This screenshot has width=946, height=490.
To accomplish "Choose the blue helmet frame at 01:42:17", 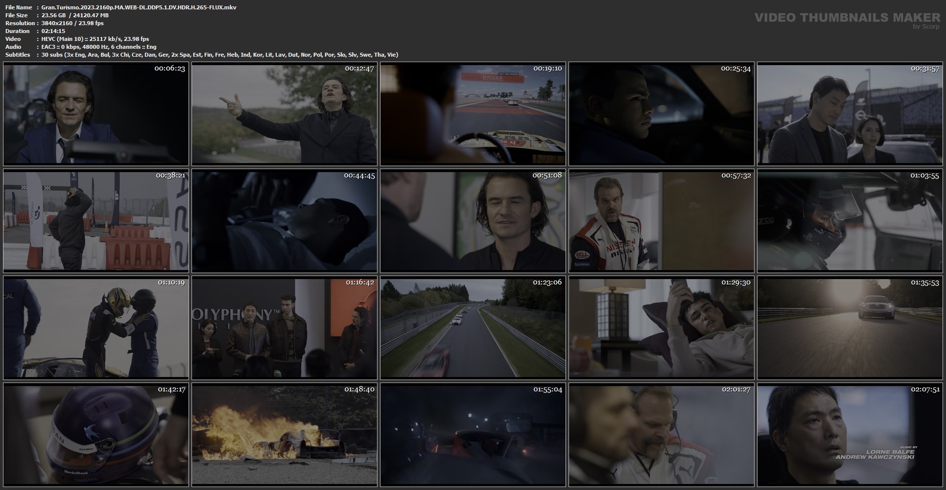I will [96, 435].
